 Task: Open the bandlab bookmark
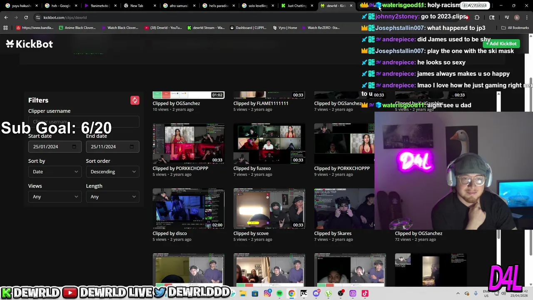(35, 28)
